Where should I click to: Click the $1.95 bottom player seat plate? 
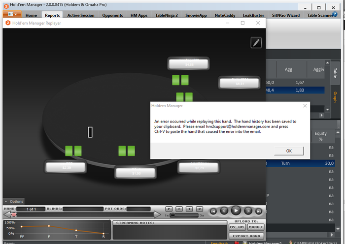point(136,173)
